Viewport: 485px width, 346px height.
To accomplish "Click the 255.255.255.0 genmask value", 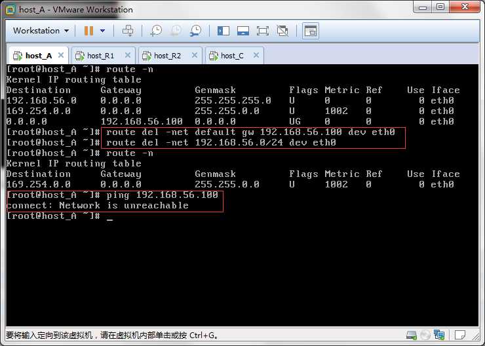I will click(x=233, y=100).
